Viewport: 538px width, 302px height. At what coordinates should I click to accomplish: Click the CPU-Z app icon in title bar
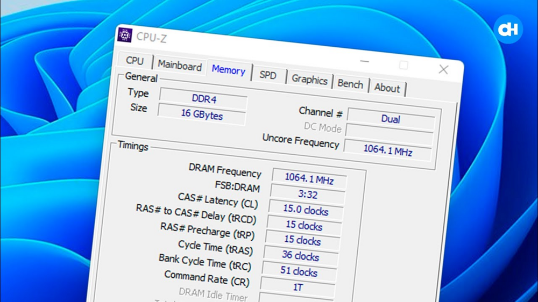[125, 35]
